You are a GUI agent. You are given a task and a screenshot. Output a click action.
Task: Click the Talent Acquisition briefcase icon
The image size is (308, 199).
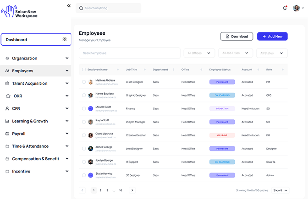tap(7, 84)
